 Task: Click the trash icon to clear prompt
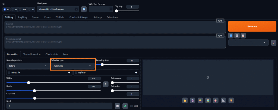coord(237,36)
